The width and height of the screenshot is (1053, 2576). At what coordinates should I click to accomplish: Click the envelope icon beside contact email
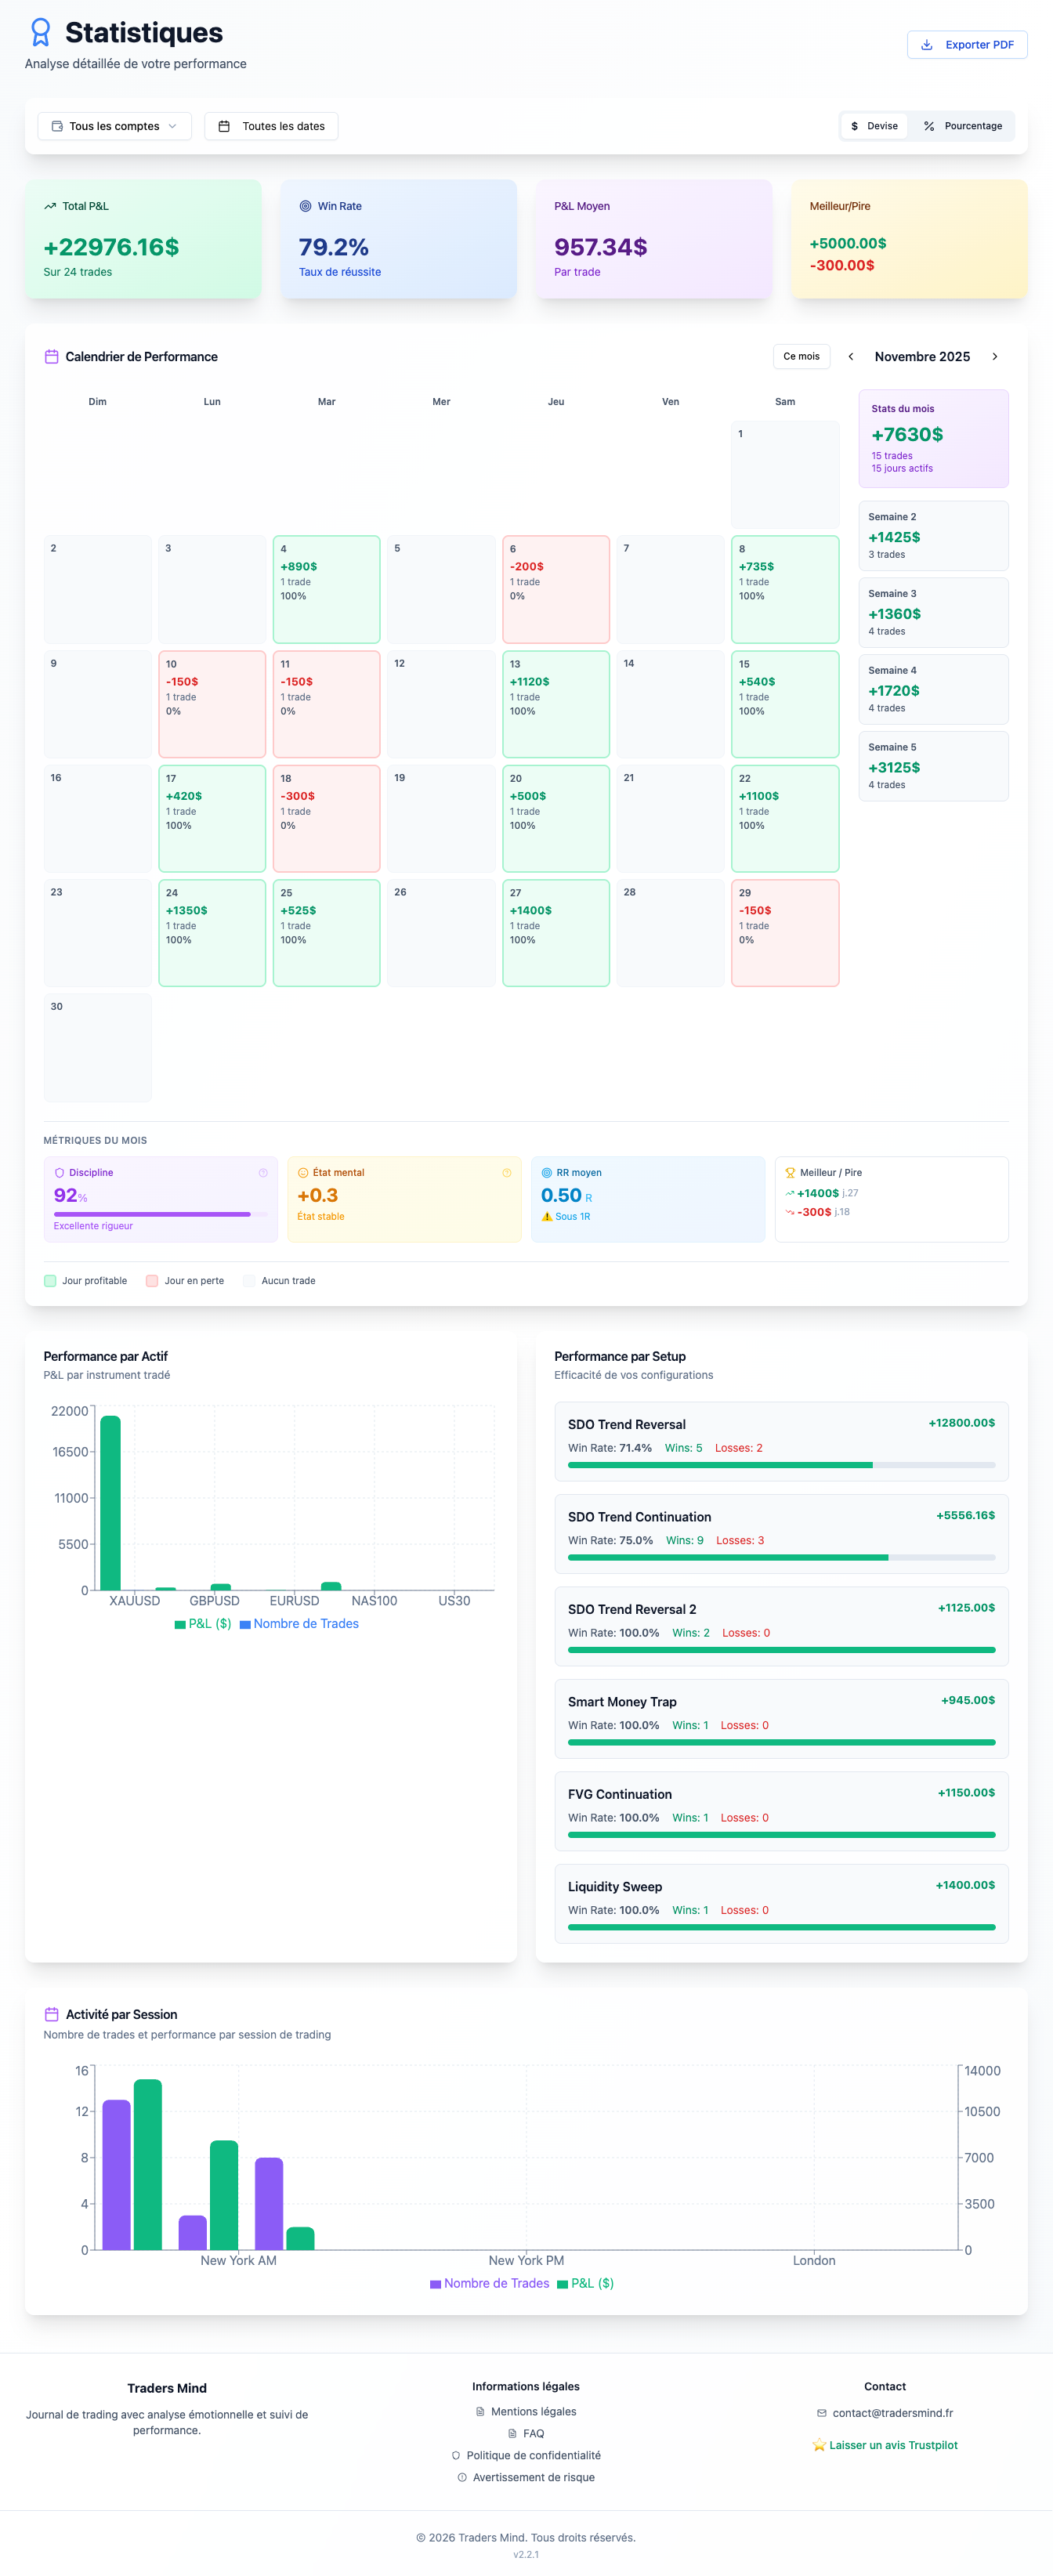(x=821, y=2412)
